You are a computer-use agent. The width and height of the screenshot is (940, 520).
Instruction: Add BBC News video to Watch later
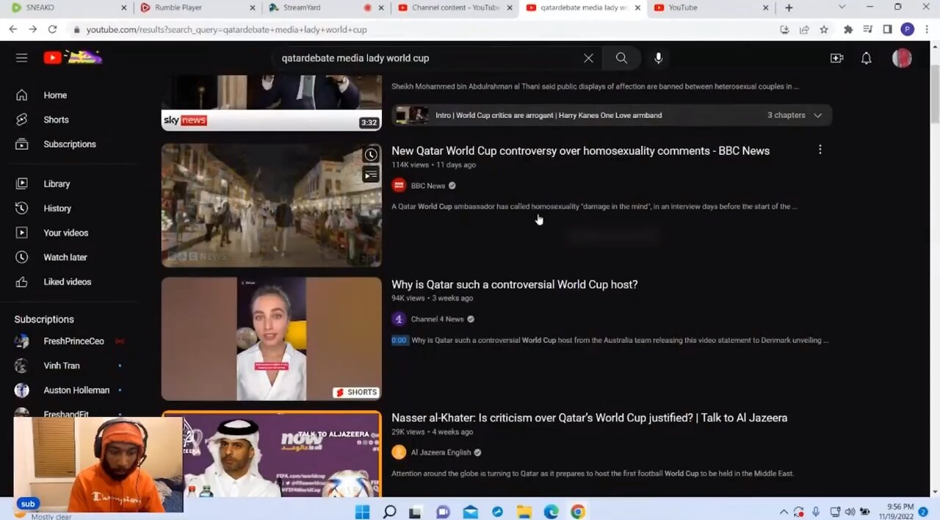[371, 154]
